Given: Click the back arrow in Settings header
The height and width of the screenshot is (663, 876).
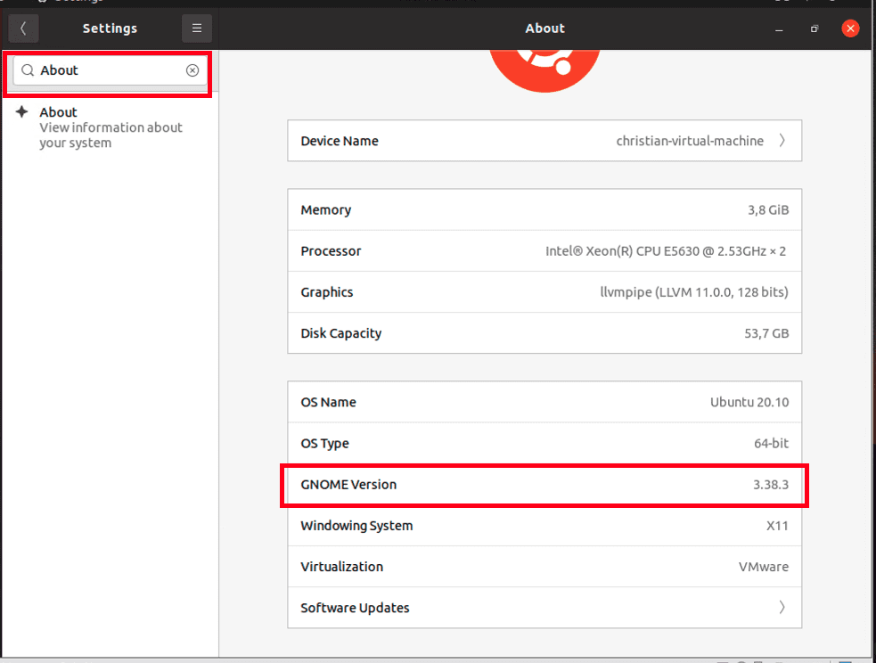Looking at the screenshot, I should 23,29.
